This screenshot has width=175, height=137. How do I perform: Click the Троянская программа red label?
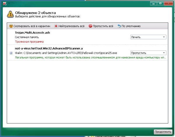tap(29, 42)
